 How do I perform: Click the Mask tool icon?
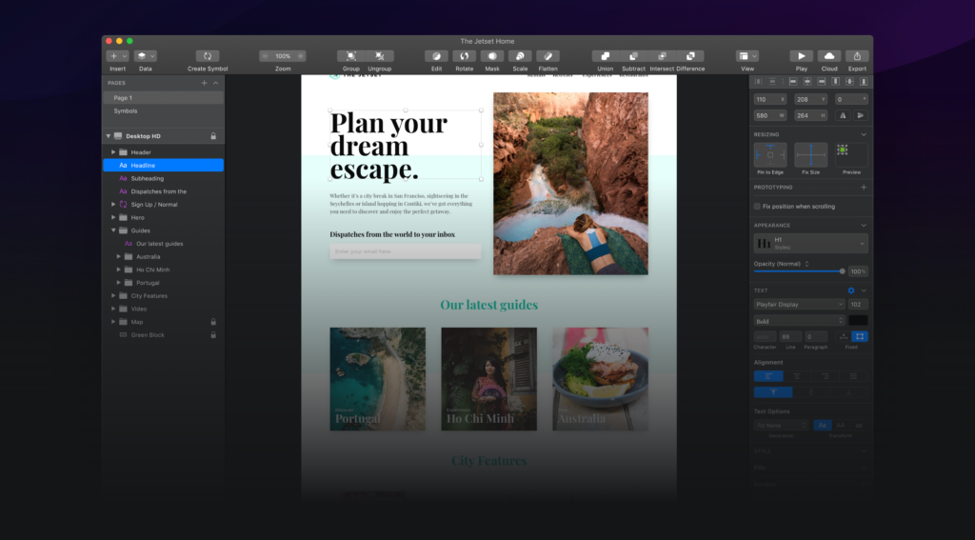pos(491,56)
